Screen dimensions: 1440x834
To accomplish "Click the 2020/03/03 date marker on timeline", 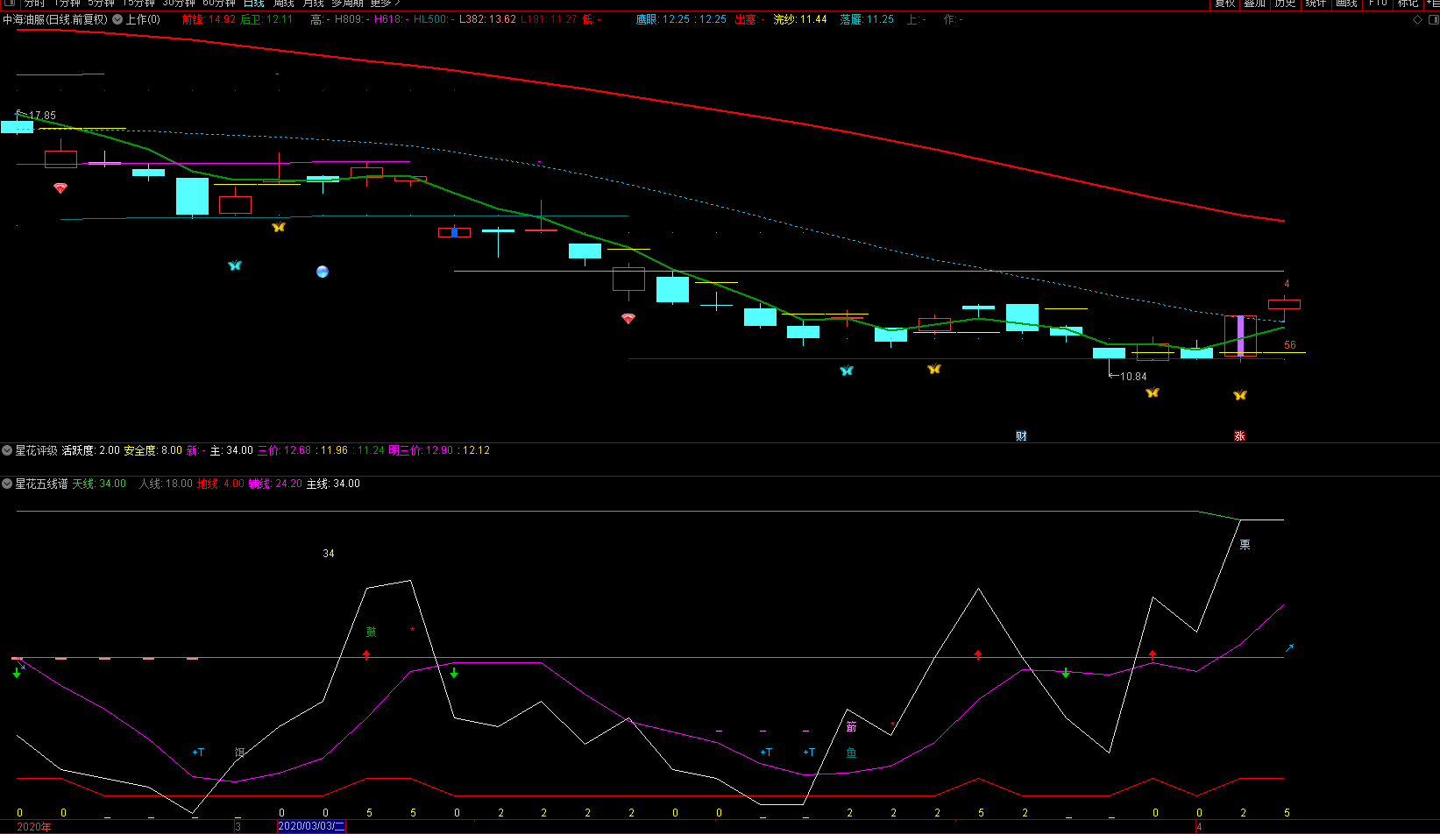I will pos(311,826).
